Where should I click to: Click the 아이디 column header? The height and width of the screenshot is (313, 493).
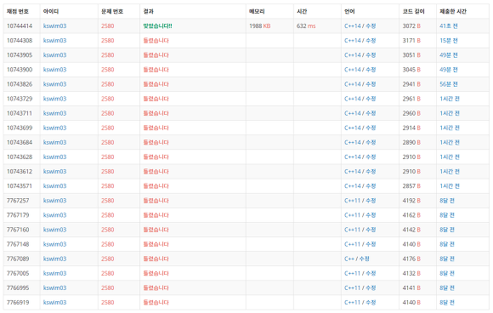51,12
